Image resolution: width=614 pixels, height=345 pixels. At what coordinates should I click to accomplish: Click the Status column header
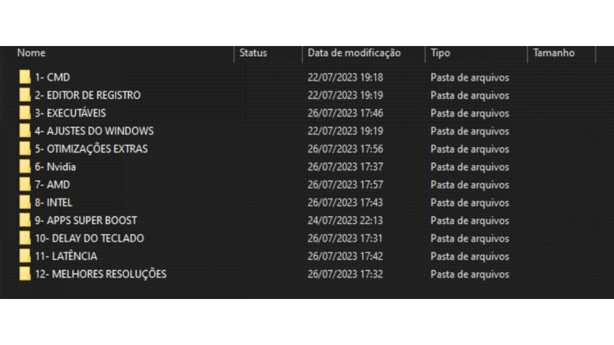coord(253,53)
